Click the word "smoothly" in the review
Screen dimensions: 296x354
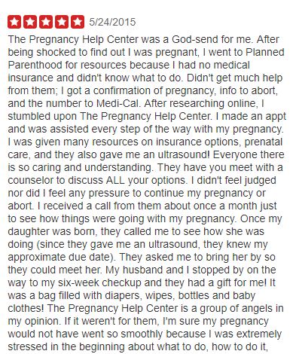[142, 334]
